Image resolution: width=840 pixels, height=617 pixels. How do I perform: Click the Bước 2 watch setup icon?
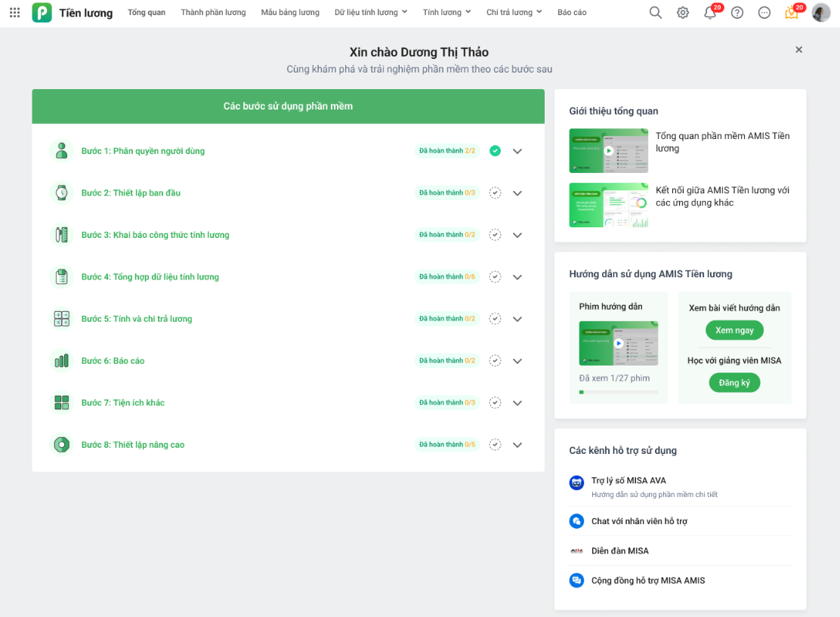62,193
